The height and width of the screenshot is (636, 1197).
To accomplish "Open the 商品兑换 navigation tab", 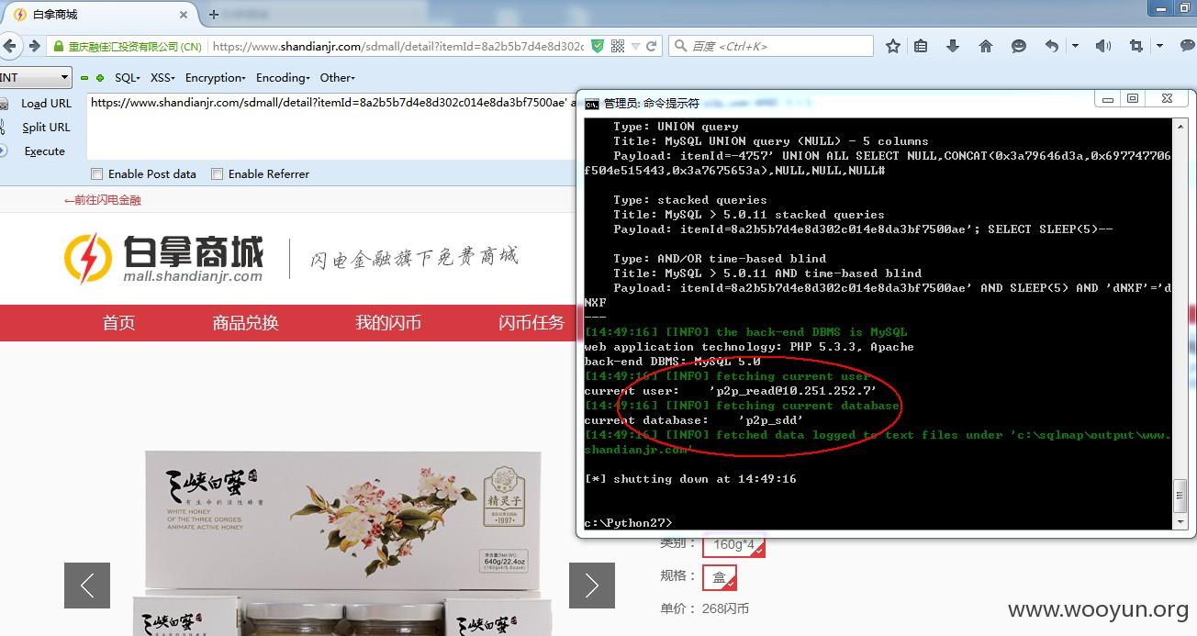I will [x=245, y=323].
